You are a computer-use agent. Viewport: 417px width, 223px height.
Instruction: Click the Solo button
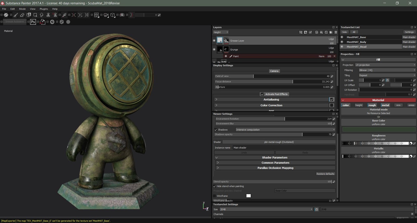coord(345,32)
